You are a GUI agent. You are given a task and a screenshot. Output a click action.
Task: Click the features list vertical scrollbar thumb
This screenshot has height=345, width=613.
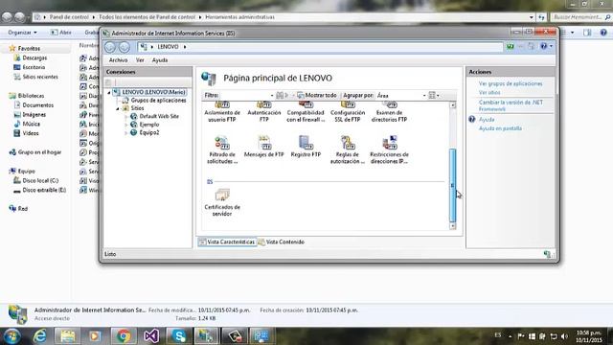tap(453, 185)
